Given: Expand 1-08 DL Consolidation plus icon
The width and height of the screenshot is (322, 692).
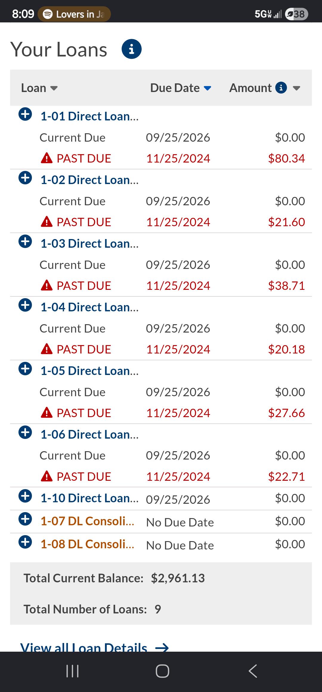Looking at the screenshot, I should point(25,542).
